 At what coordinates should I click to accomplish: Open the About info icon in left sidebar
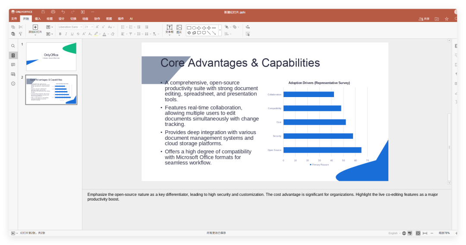coord(13,84)
